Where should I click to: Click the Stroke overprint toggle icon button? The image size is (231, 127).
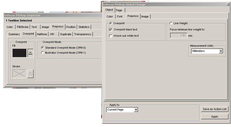click(x=30, y=73)
